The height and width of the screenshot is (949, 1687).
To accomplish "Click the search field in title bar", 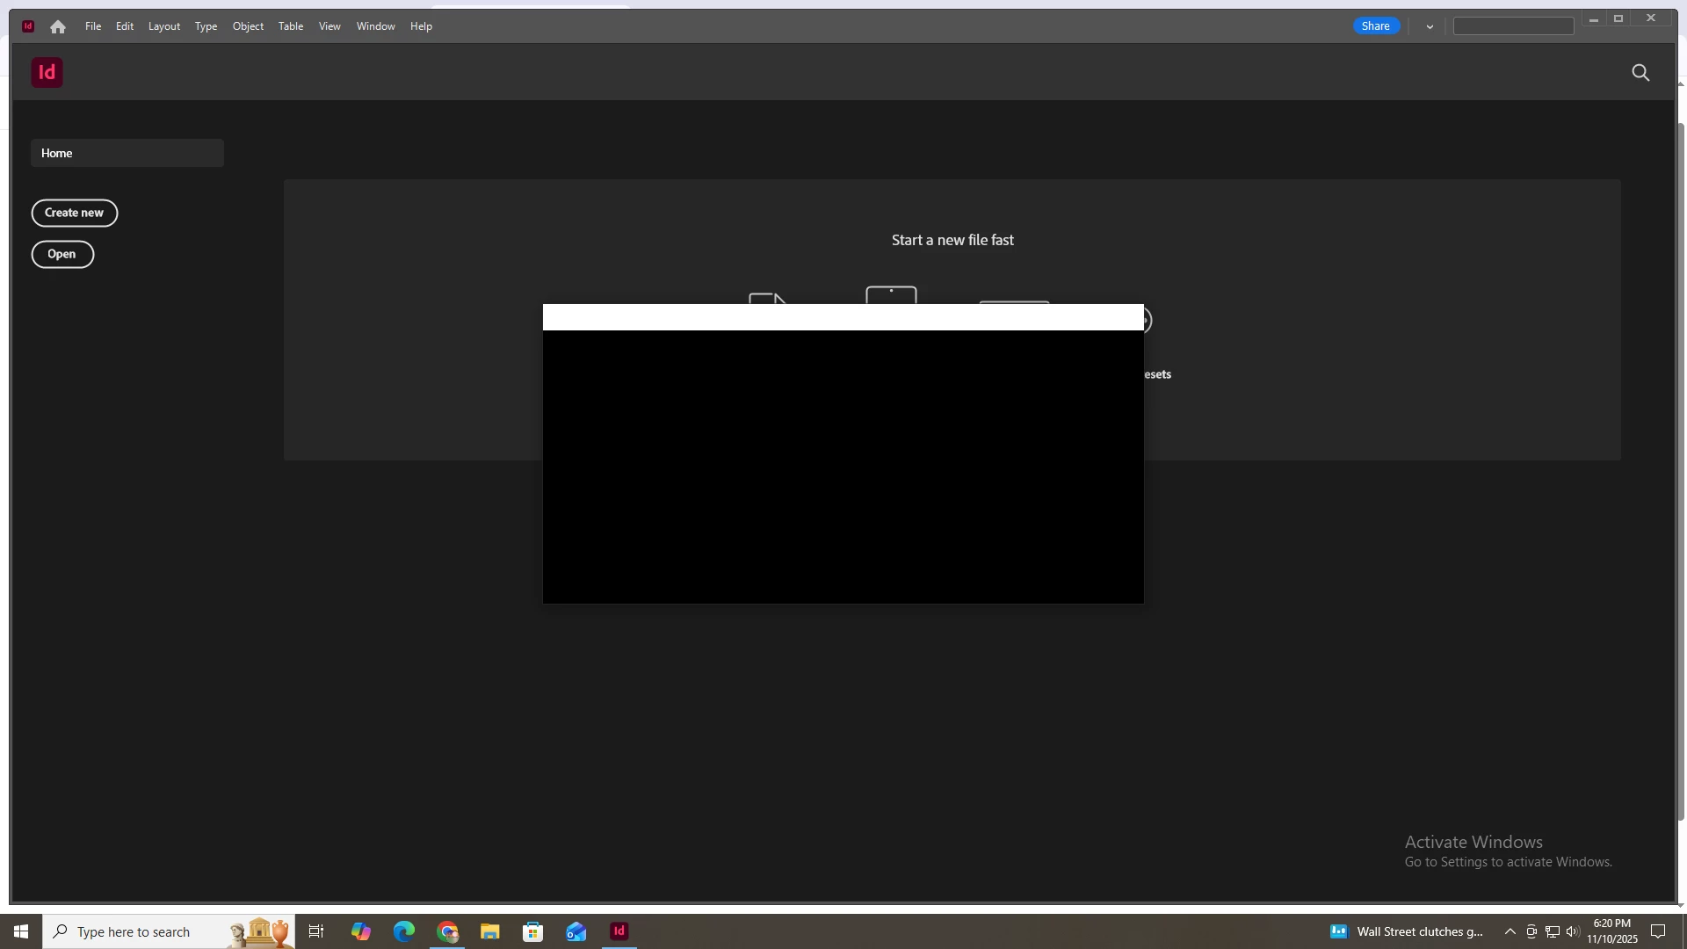I will pos(1513,26).
